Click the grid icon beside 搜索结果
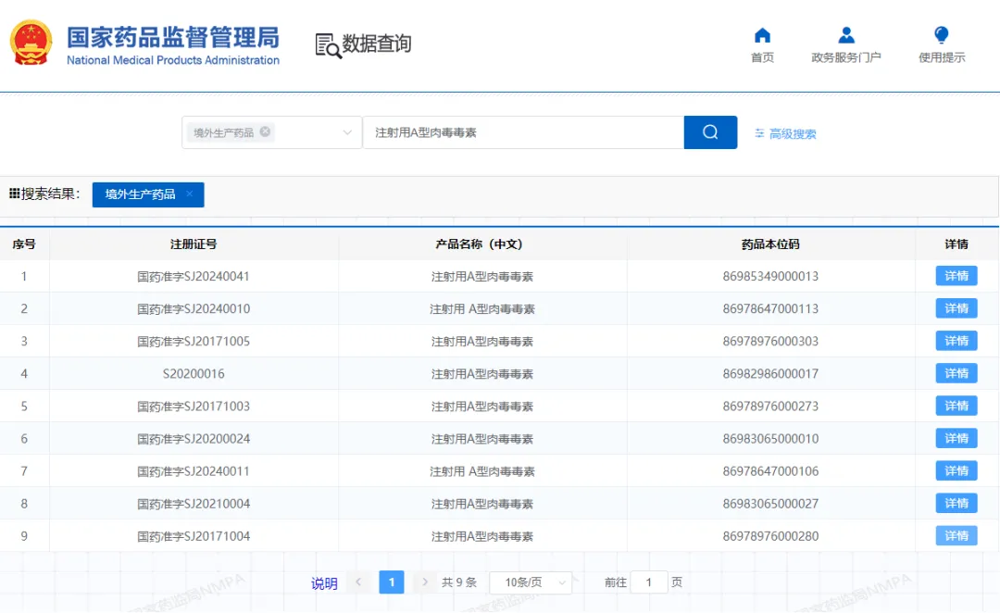This screenshot has height=613, width=1000. (x=14, y=192)
